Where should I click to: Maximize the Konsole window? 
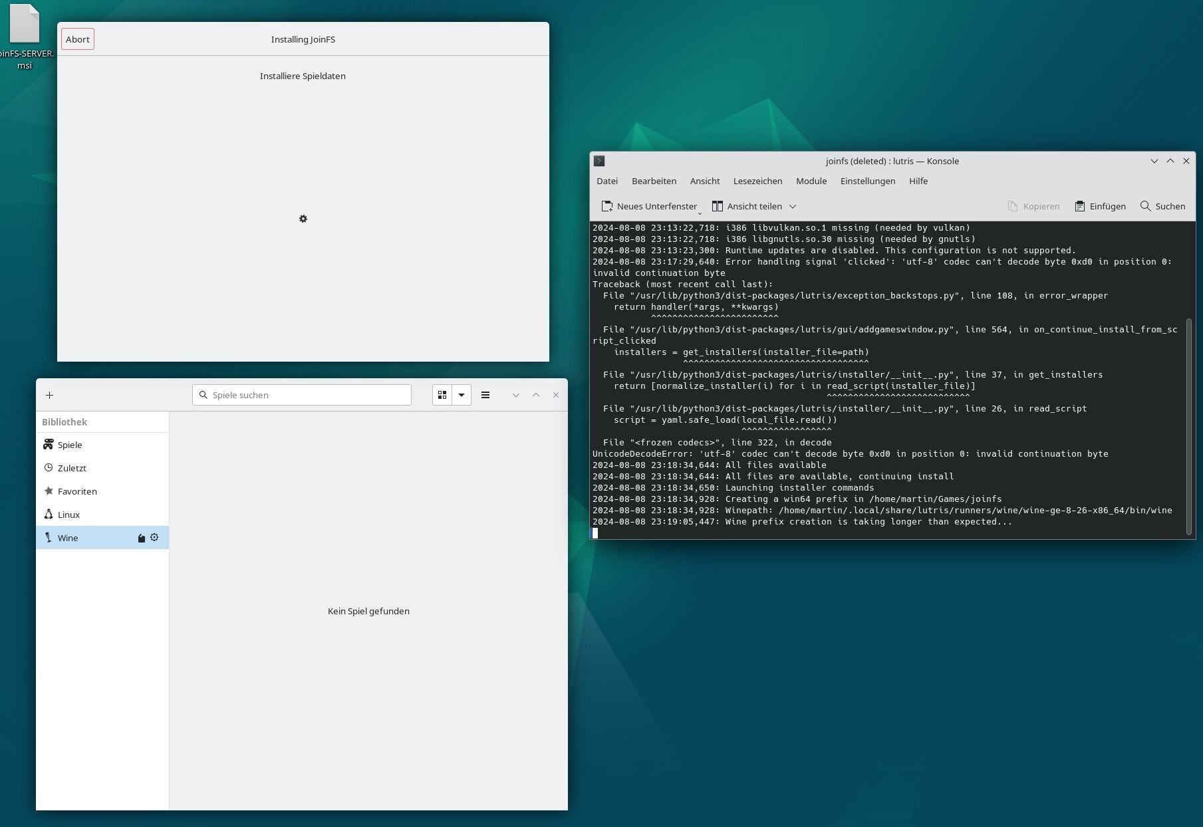[x=1170, y=161]
